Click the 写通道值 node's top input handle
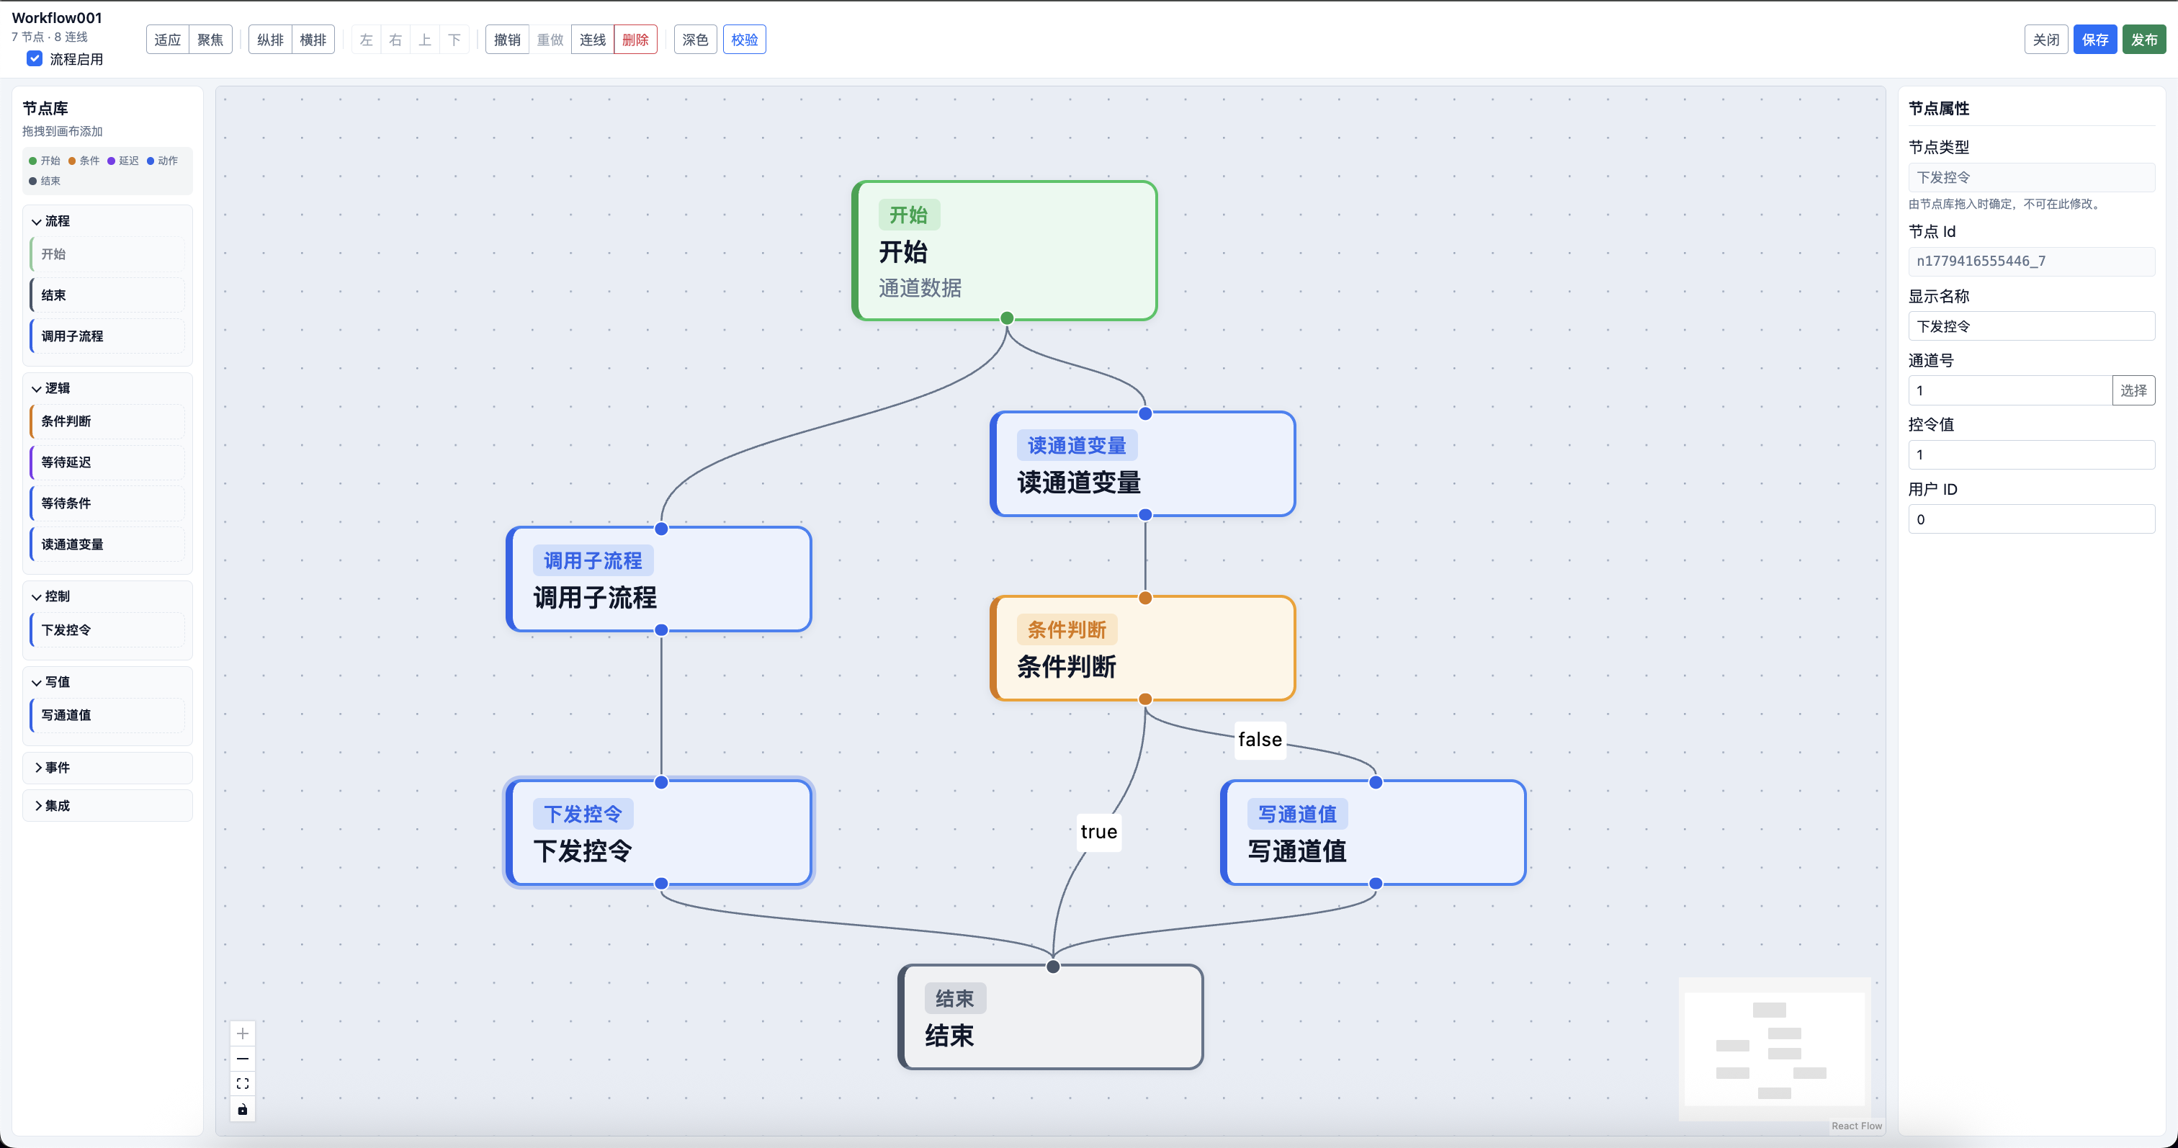2178x1148 pixels. 1376,782
